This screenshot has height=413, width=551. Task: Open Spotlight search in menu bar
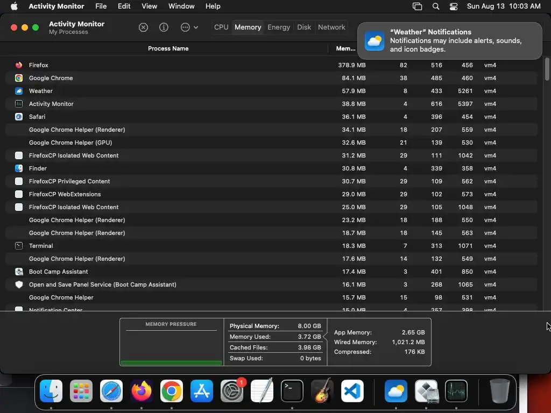tap(436, 6)
